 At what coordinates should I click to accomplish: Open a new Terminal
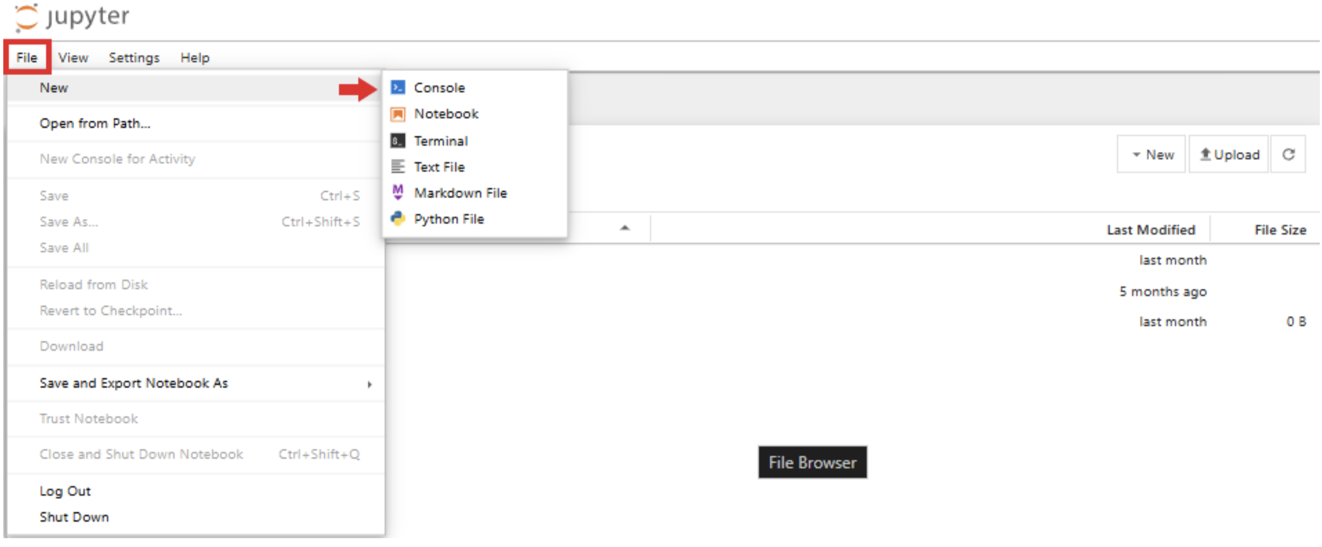click(475, 141)
